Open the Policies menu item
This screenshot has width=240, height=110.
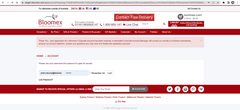coord(154,32)
